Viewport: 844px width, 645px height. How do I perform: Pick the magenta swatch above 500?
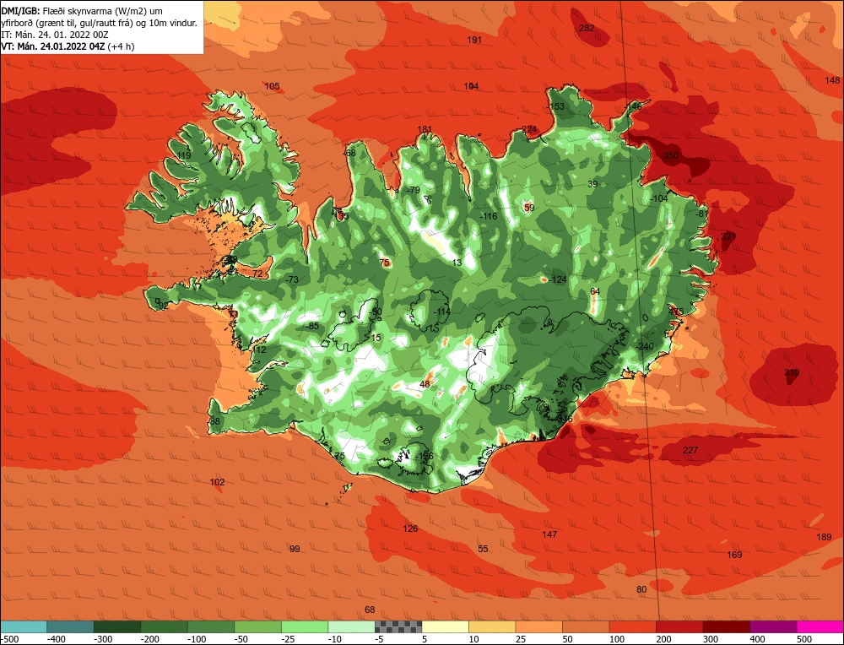[x=820, y=626]
